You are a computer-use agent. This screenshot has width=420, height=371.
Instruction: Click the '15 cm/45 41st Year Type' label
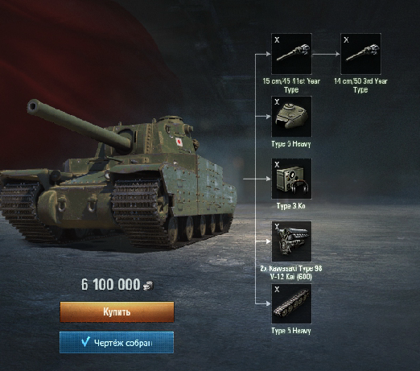[x=291, y=85]
